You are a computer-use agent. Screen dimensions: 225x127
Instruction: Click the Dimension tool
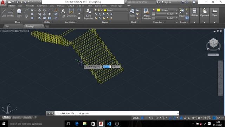(71, 13)
